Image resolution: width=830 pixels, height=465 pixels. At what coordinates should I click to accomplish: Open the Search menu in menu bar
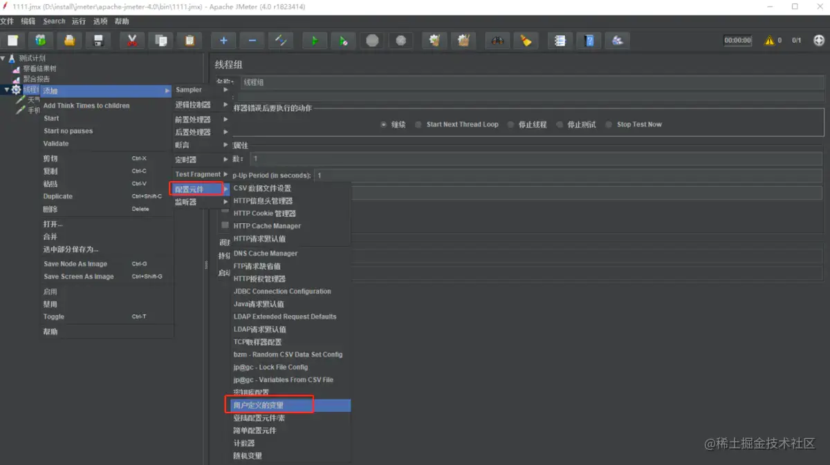click(x=54, y=21)
